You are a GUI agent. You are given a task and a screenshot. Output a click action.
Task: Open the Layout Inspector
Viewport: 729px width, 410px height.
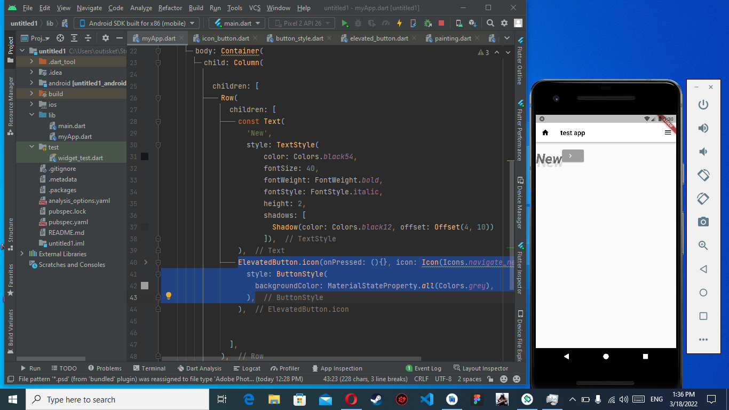481,368
